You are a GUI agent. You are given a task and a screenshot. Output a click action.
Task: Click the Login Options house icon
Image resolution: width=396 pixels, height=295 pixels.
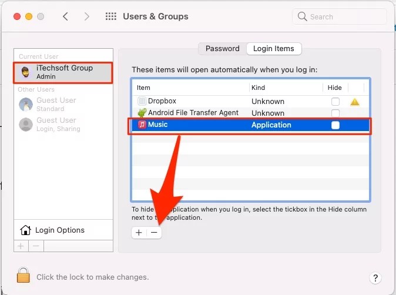click(x=25, y=230)
